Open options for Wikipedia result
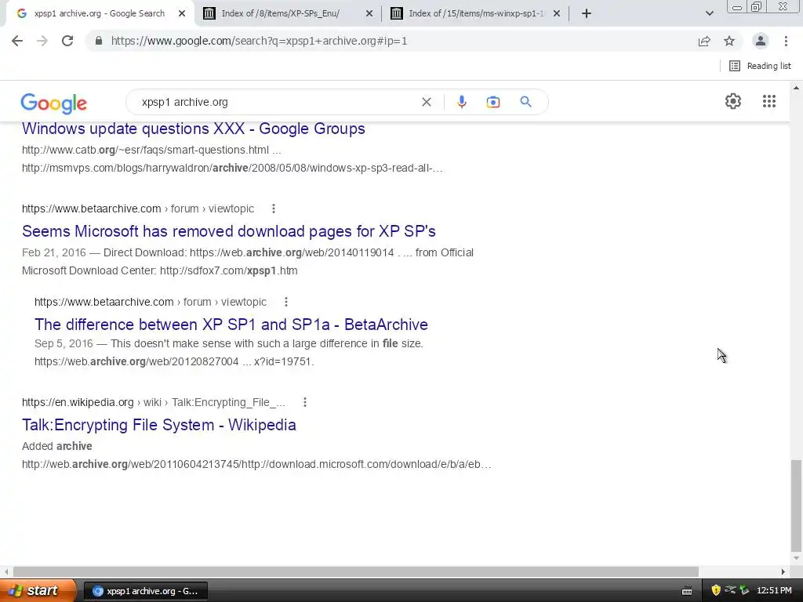The height and width of the screenshot is (602, 803). pyautogui.click(x=305, y=402)
